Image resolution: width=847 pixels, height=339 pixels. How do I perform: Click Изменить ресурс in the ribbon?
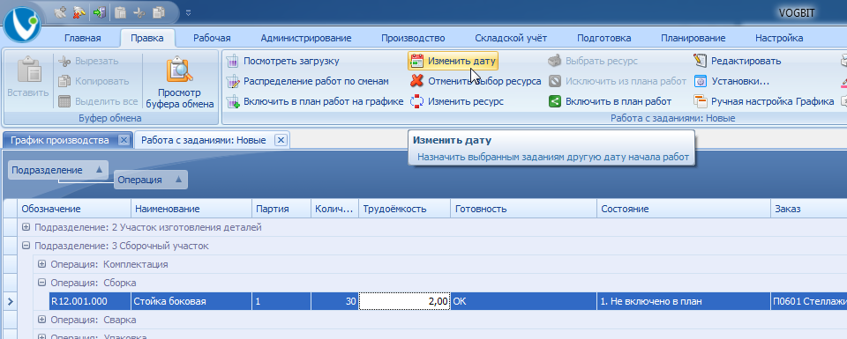click(x=456, y=101)
